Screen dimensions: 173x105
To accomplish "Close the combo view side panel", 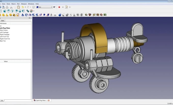I will click(31, 18).
